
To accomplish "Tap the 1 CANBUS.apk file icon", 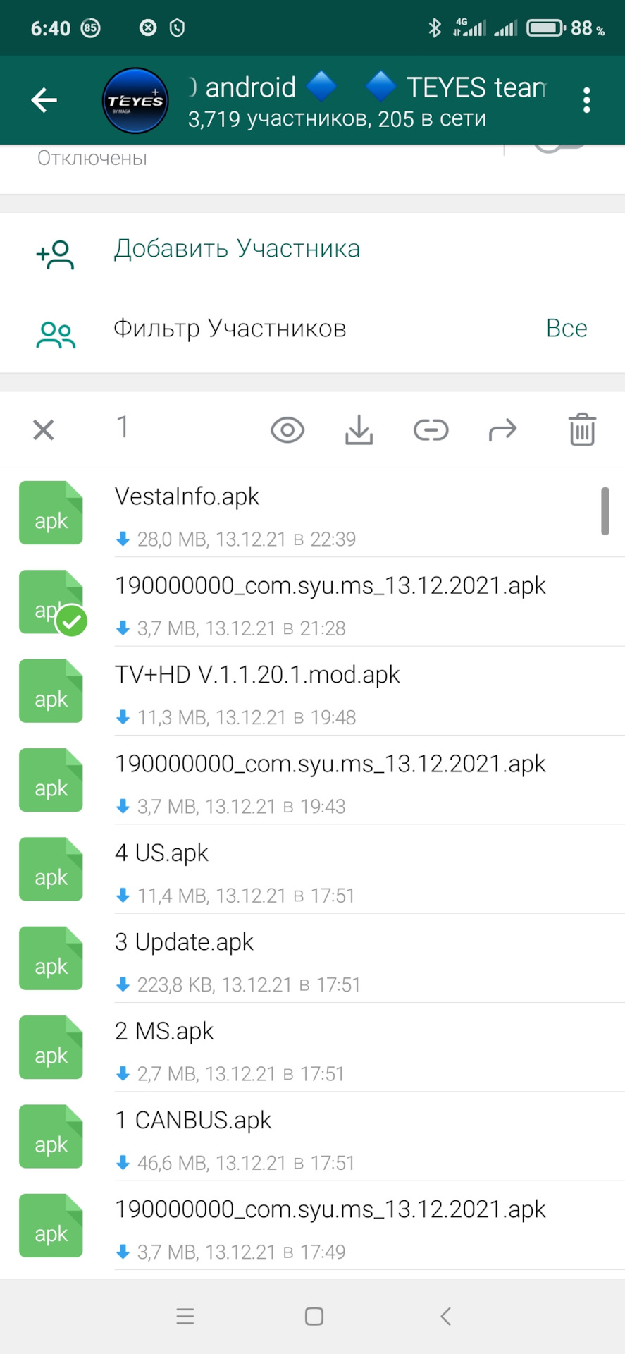I will [x=51, y=1137].
